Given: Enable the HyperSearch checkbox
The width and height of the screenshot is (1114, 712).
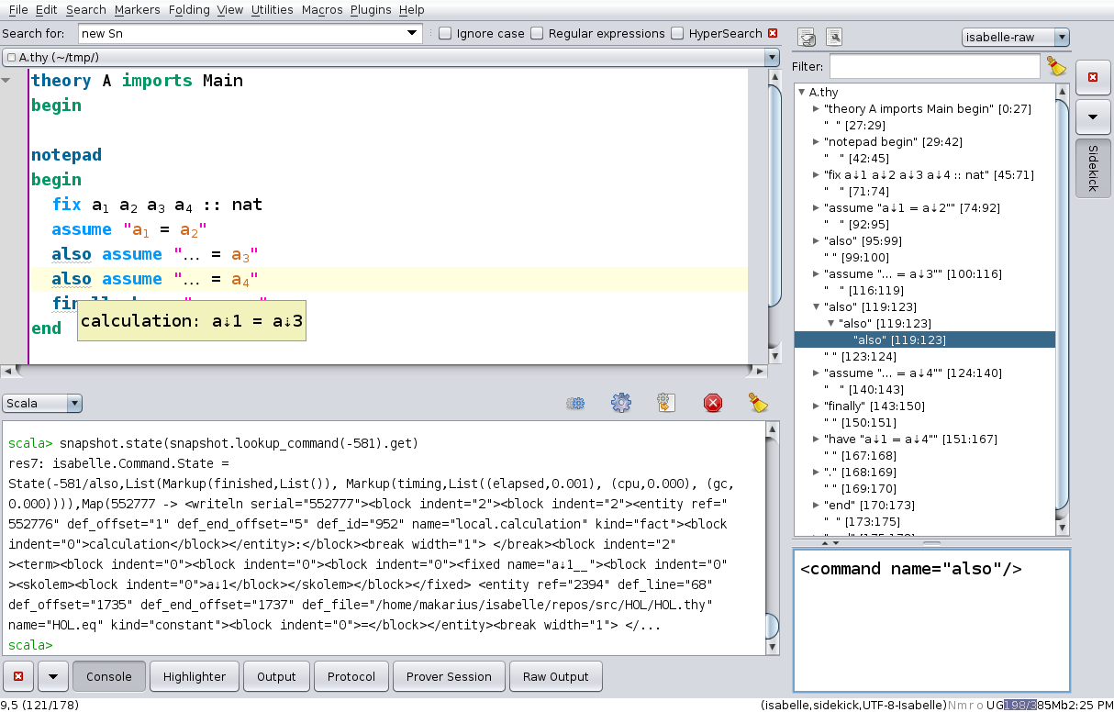Looking at the screenshot, I should (x=677, y=33).
